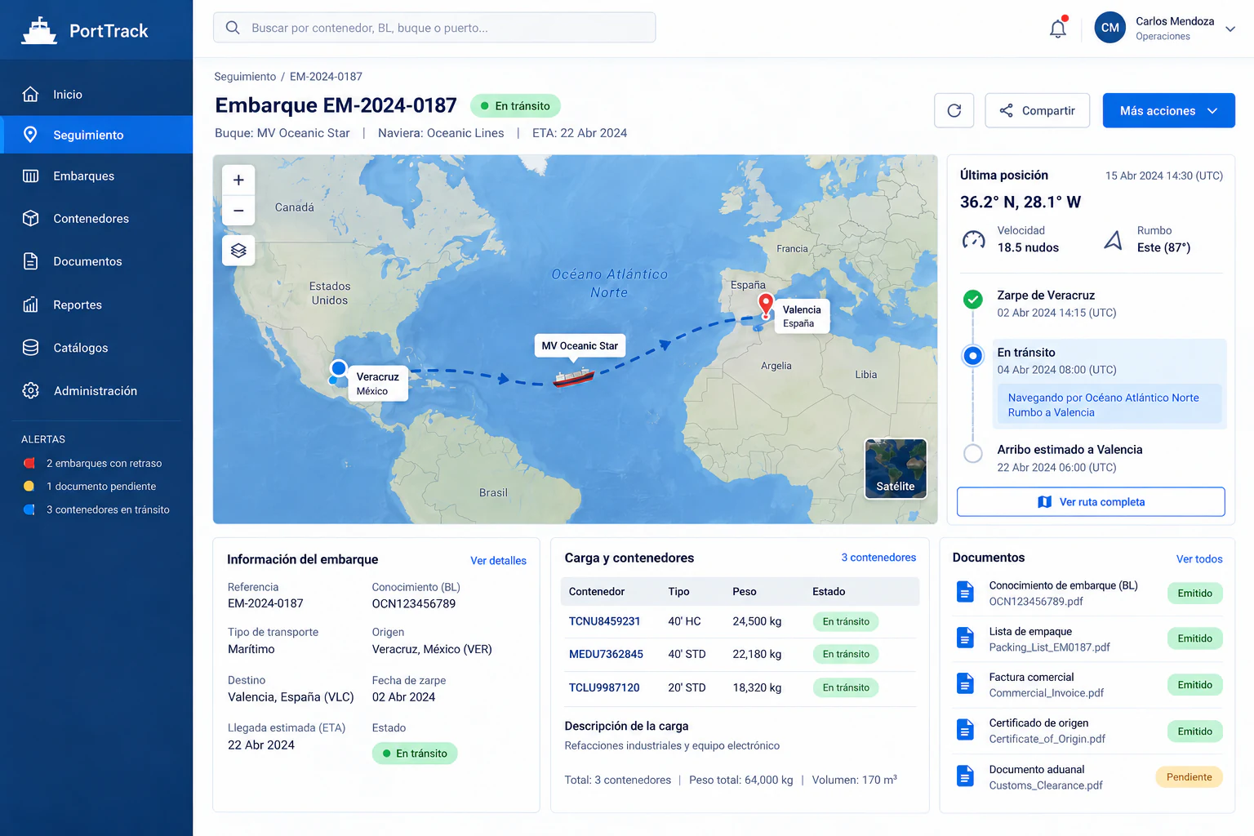Viewport: 1254px width, 836px height.
Task: Open the Factura comercial file icon
Action: coord(965,683)
